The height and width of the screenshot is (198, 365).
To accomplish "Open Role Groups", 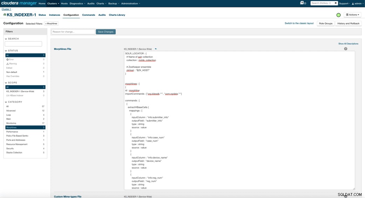I will click(325, 23).
